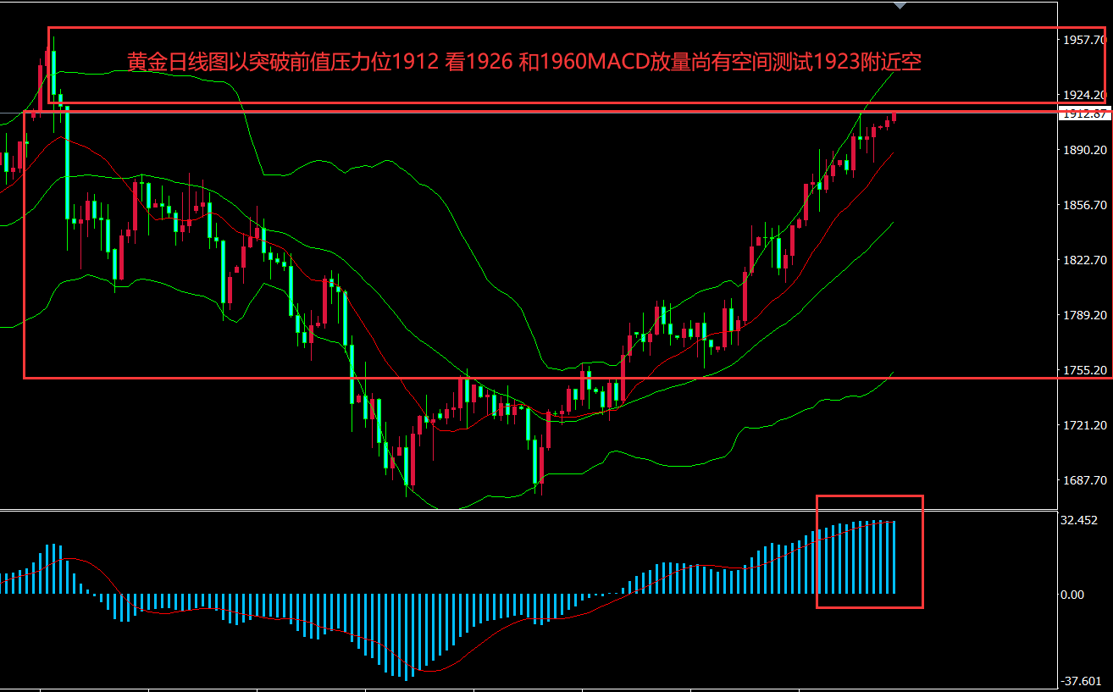Click the 1755.20 price axis label
The image size is (1113, 692).
1086,370
